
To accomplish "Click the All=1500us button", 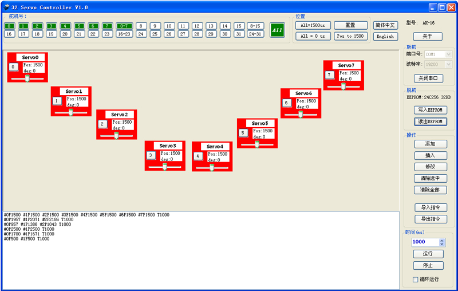I will (313, 25).
